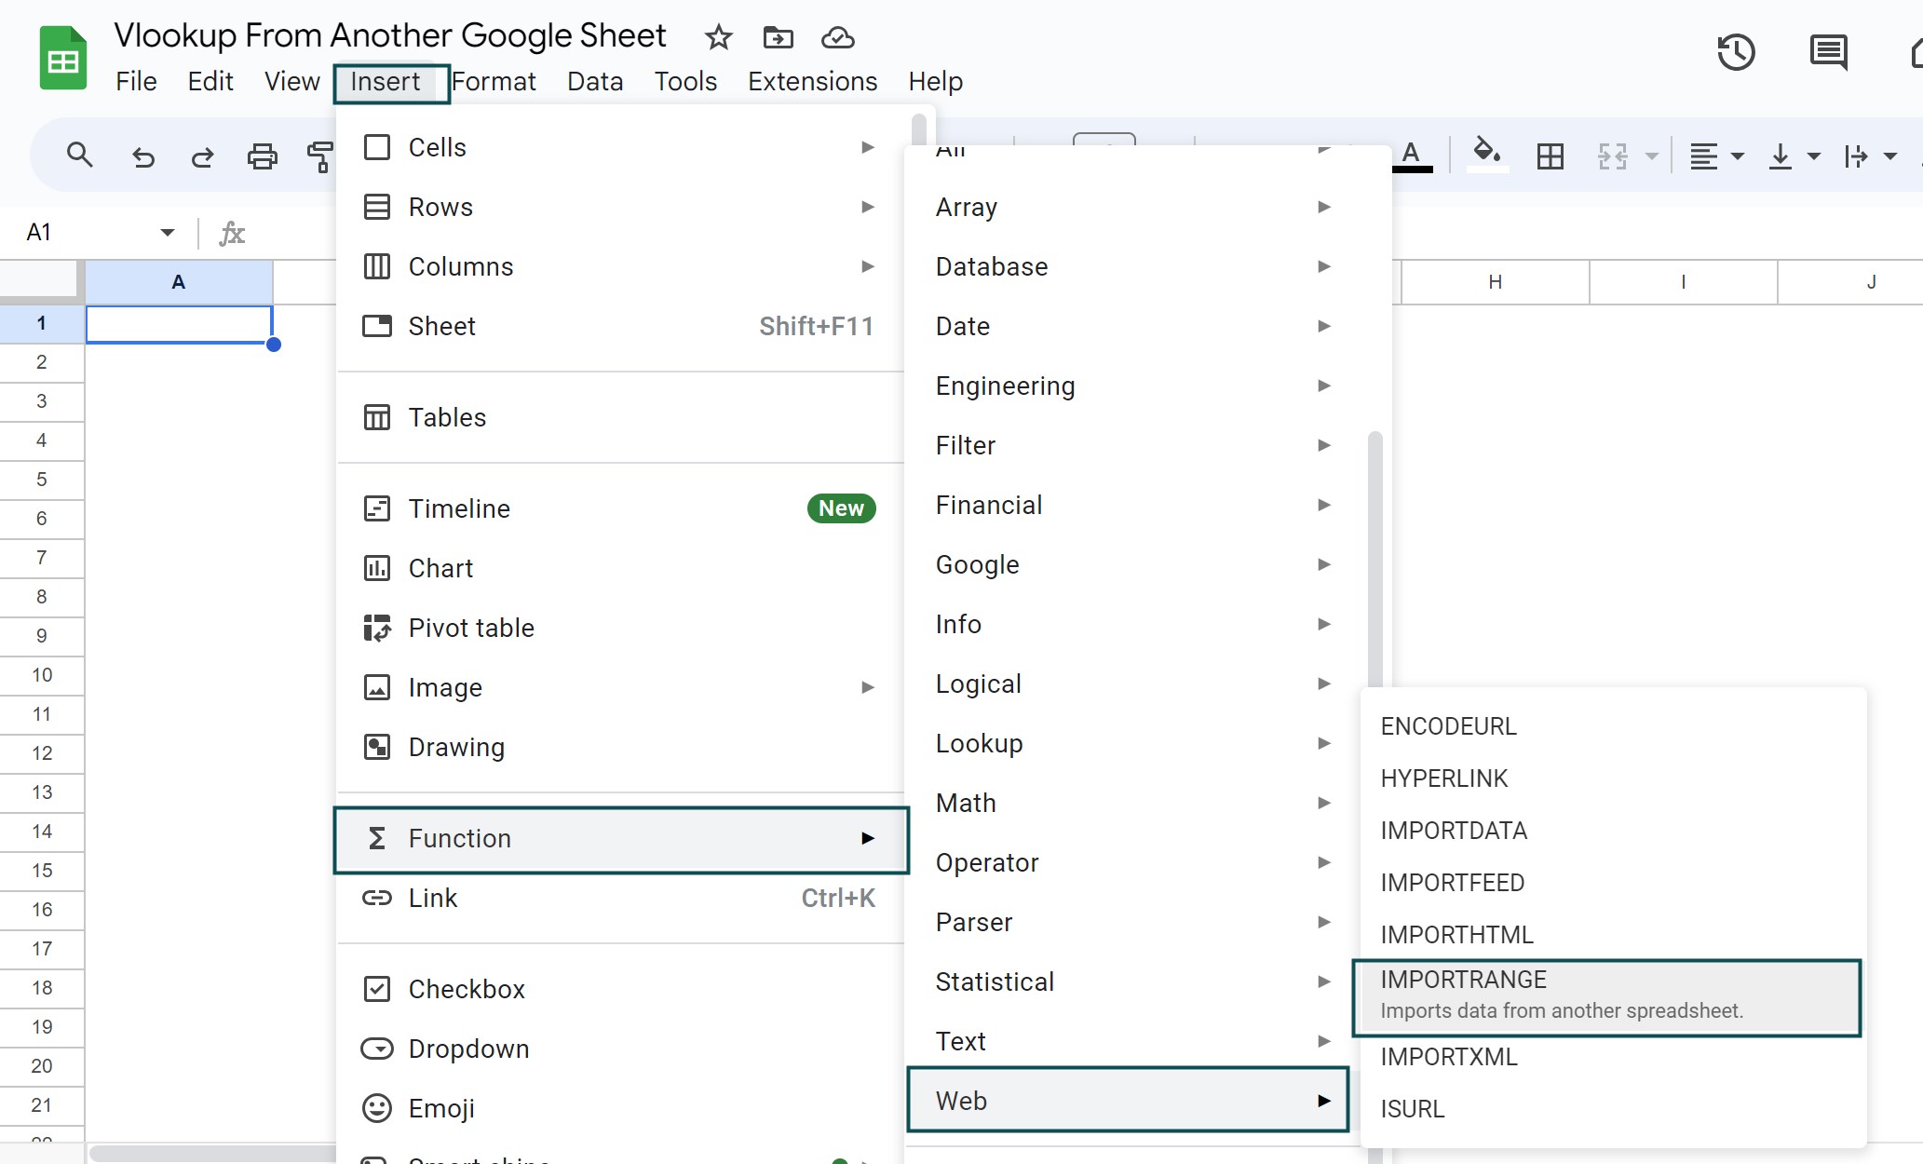The height and width of the screenshot is (1164, 1923).
Task: Check cloud save status icon
Action: (x=837, y=38)
